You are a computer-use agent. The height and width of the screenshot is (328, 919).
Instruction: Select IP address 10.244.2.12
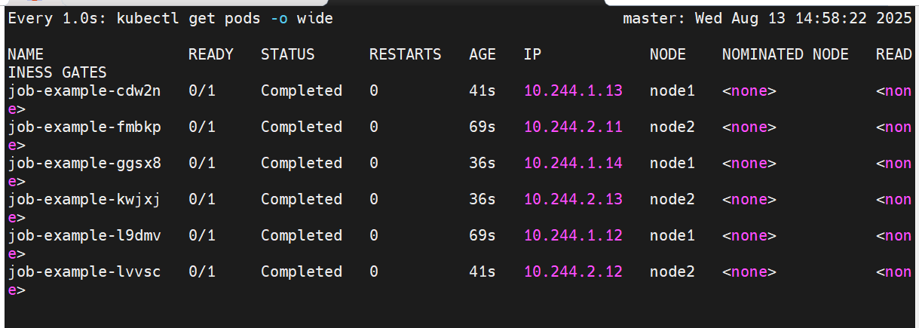573,272
